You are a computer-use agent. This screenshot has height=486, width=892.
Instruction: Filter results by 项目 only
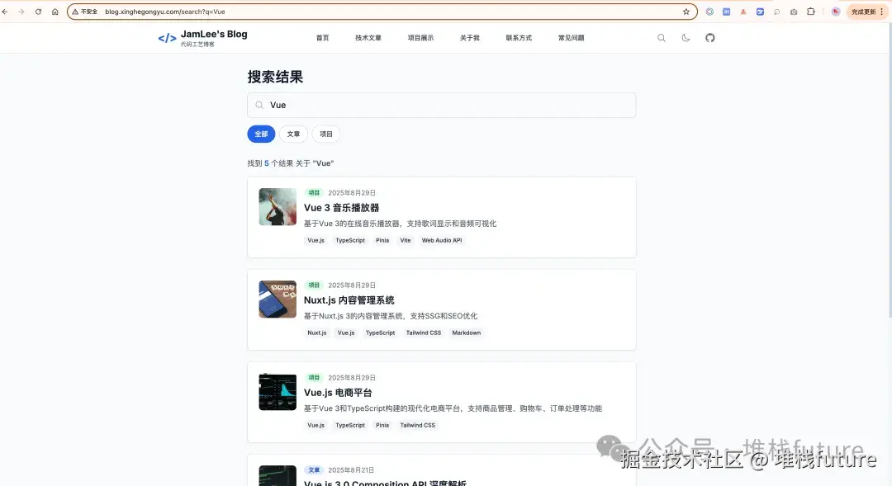tap(325, 134)
